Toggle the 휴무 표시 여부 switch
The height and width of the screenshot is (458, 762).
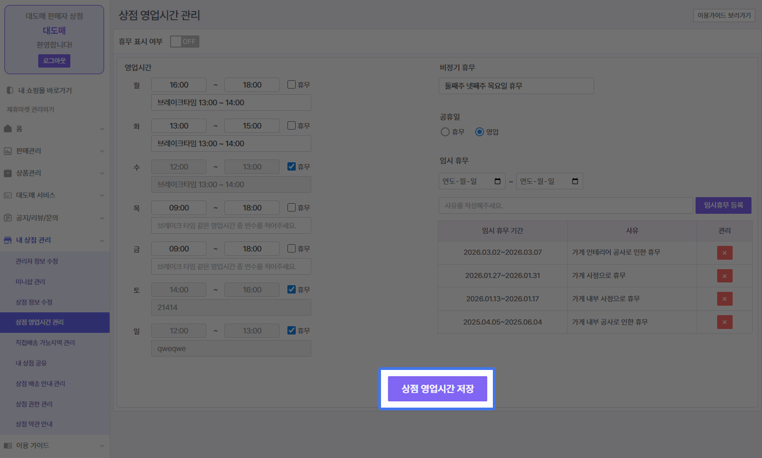click(x=184, y=42)
